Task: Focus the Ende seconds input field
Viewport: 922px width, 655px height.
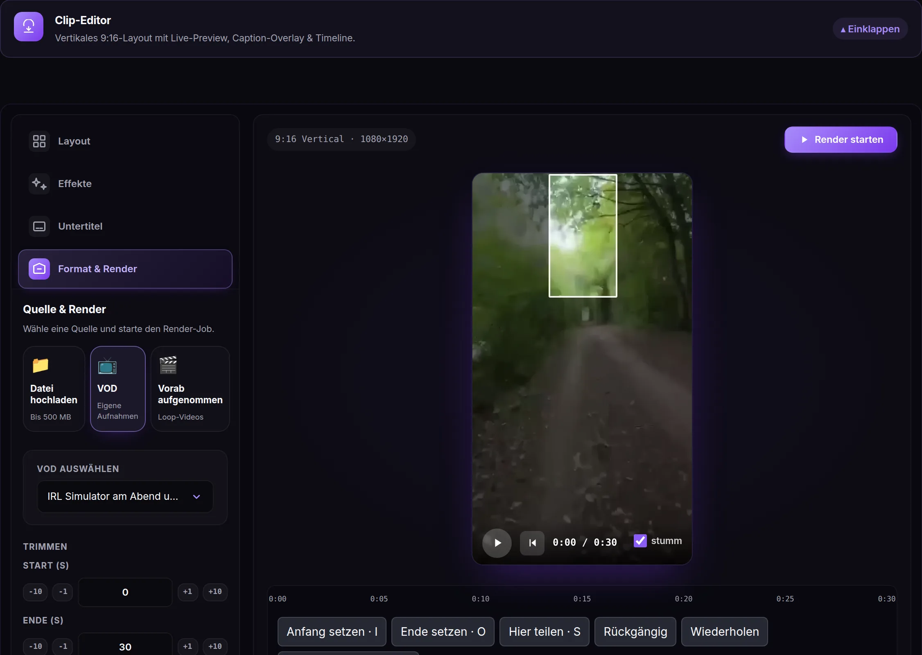Action: point(125,645)
